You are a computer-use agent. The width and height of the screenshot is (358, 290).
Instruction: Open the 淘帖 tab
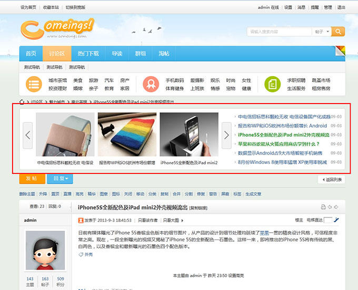click(164, 54)
